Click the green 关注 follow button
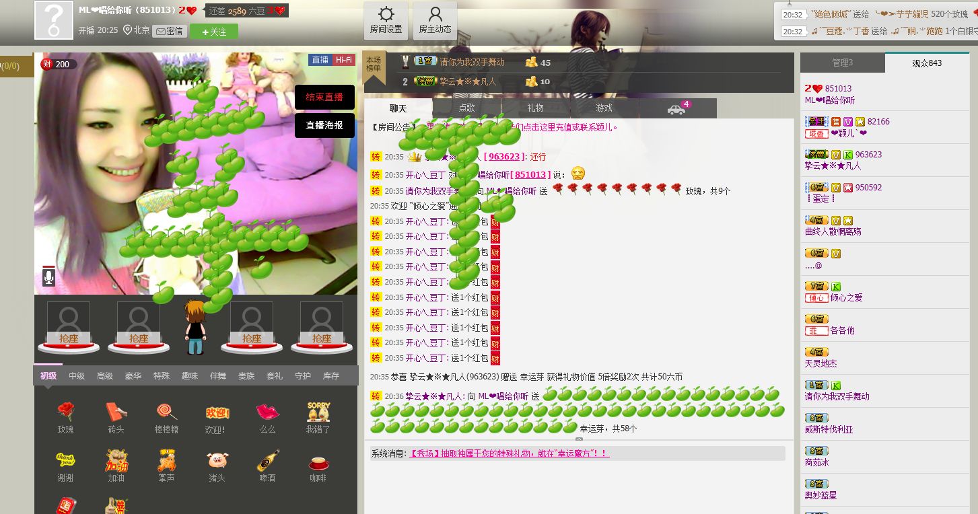This screenshot has height=514, width=978. 213,32
